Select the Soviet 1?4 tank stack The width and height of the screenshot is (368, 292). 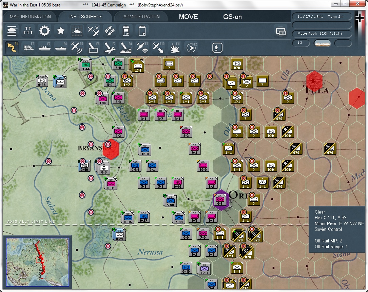tap(137, 66)
